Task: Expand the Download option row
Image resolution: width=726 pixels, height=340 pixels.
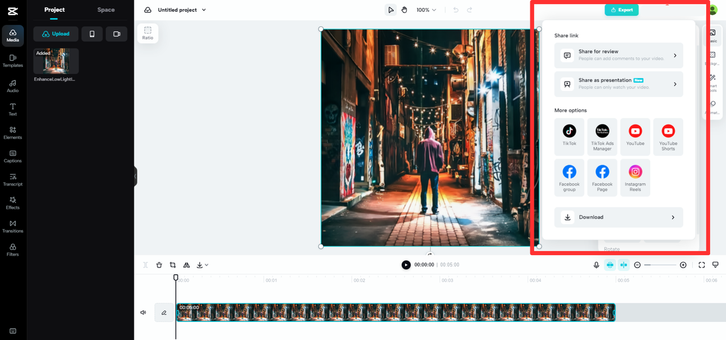Action: (619, 217)
